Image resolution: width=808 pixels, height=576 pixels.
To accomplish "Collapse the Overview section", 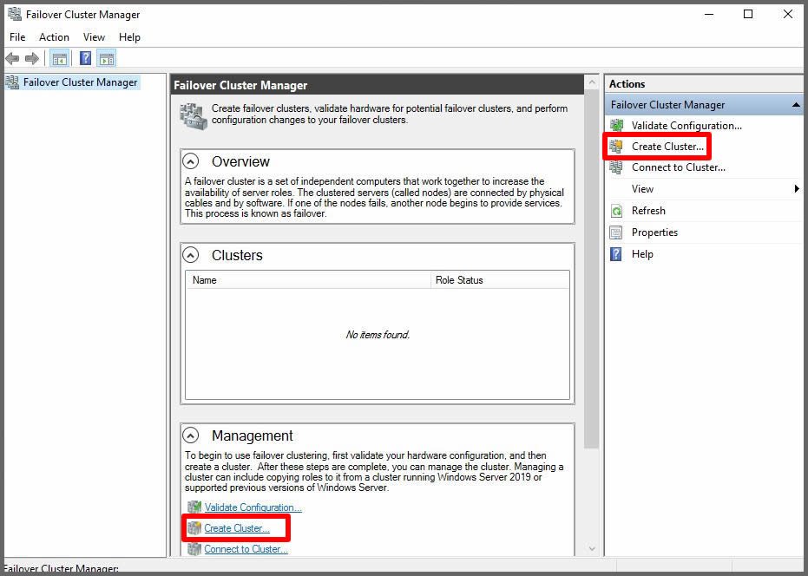I will [191, 161].
